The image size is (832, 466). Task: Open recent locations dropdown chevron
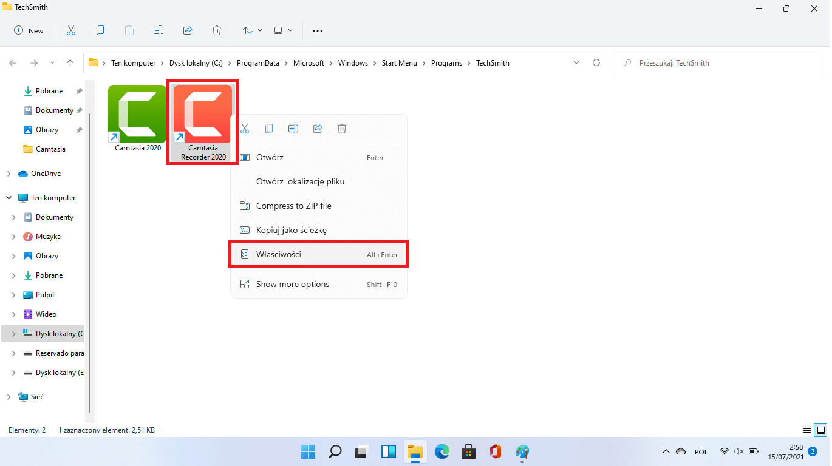click(x=52, y=63)
